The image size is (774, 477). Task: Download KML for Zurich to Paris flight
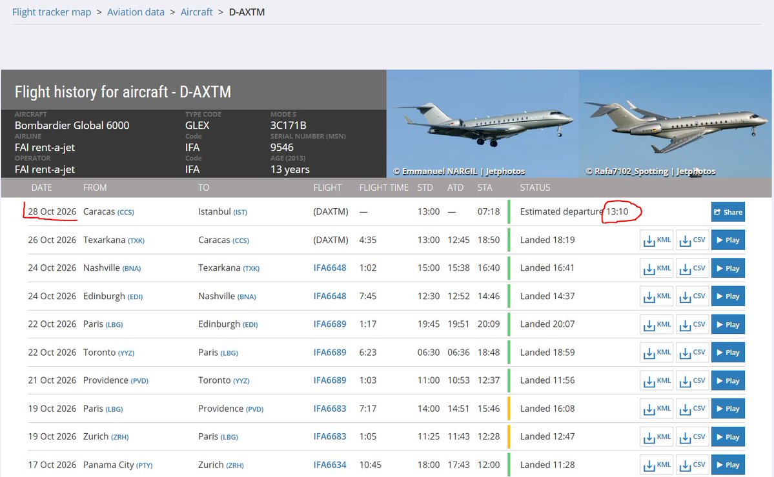(x=657, y=436)
